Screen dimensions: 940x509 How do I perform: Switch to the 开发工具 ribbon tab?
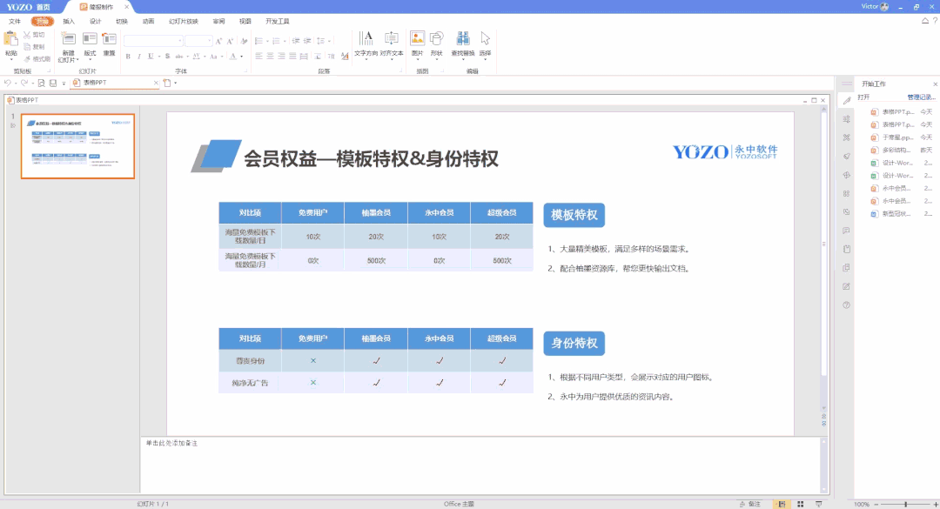pos(278,21)
